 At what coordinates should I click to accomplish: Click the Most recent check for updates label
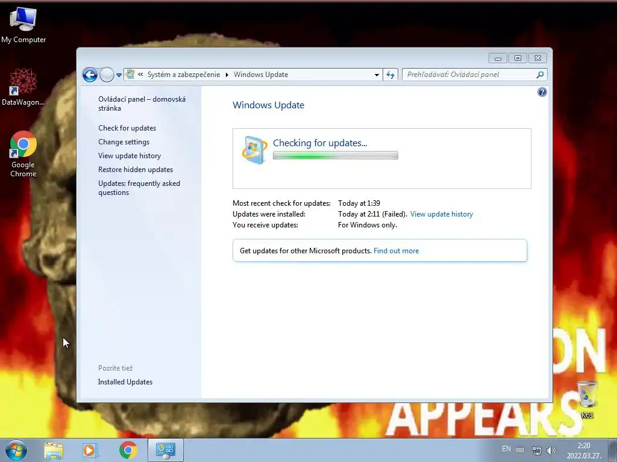pos(281,203)
